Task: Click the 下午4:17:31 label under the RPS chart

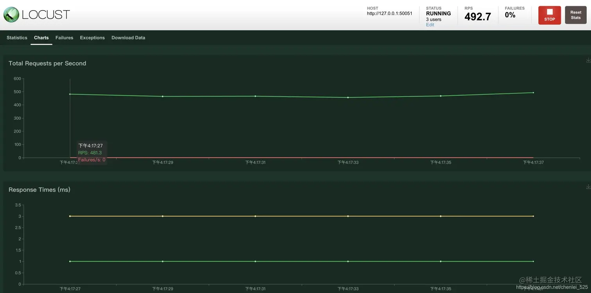Action: [x=255, y=163]
